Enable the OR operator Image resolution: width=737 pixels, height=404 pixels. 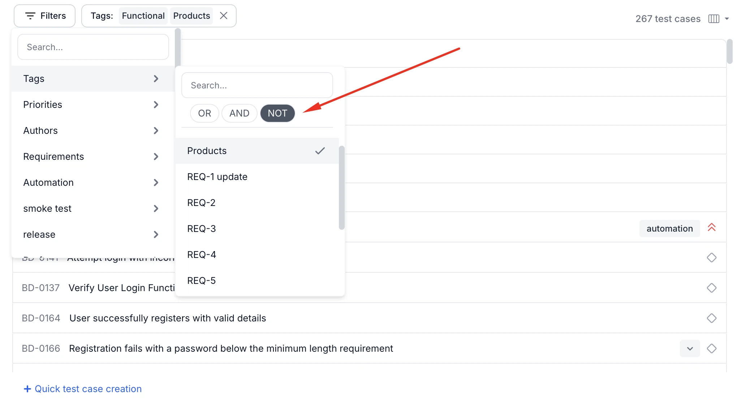tap(204, 113)
